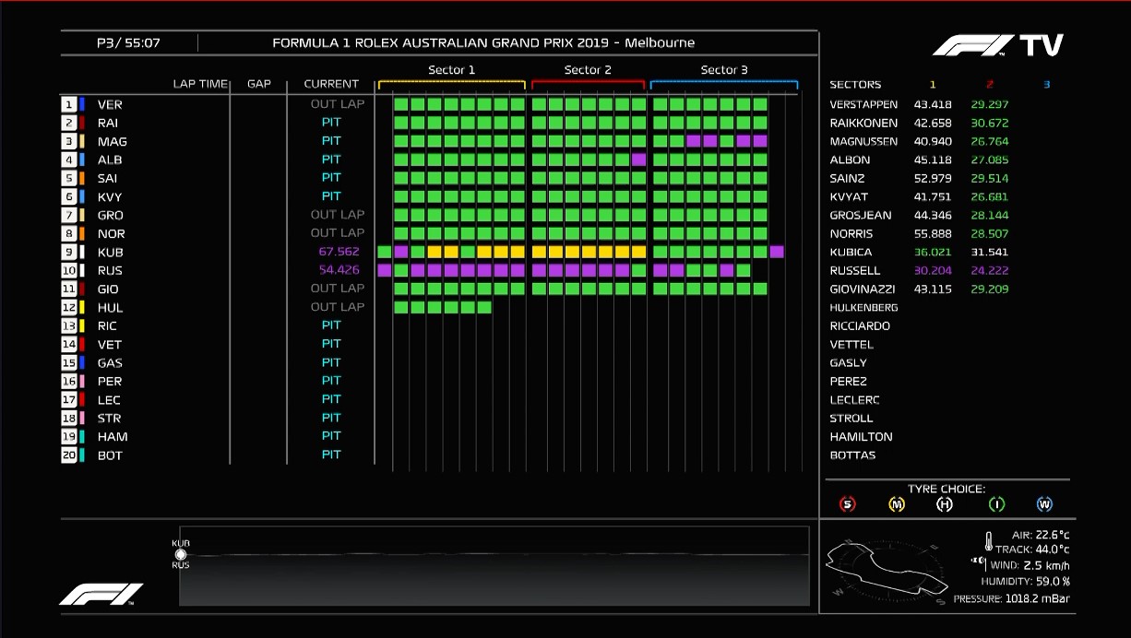This screenshot has height=638, width=1131.
Task: Click the purple mini-sector block in ALB's row
Action: click(x=638, y=159)
